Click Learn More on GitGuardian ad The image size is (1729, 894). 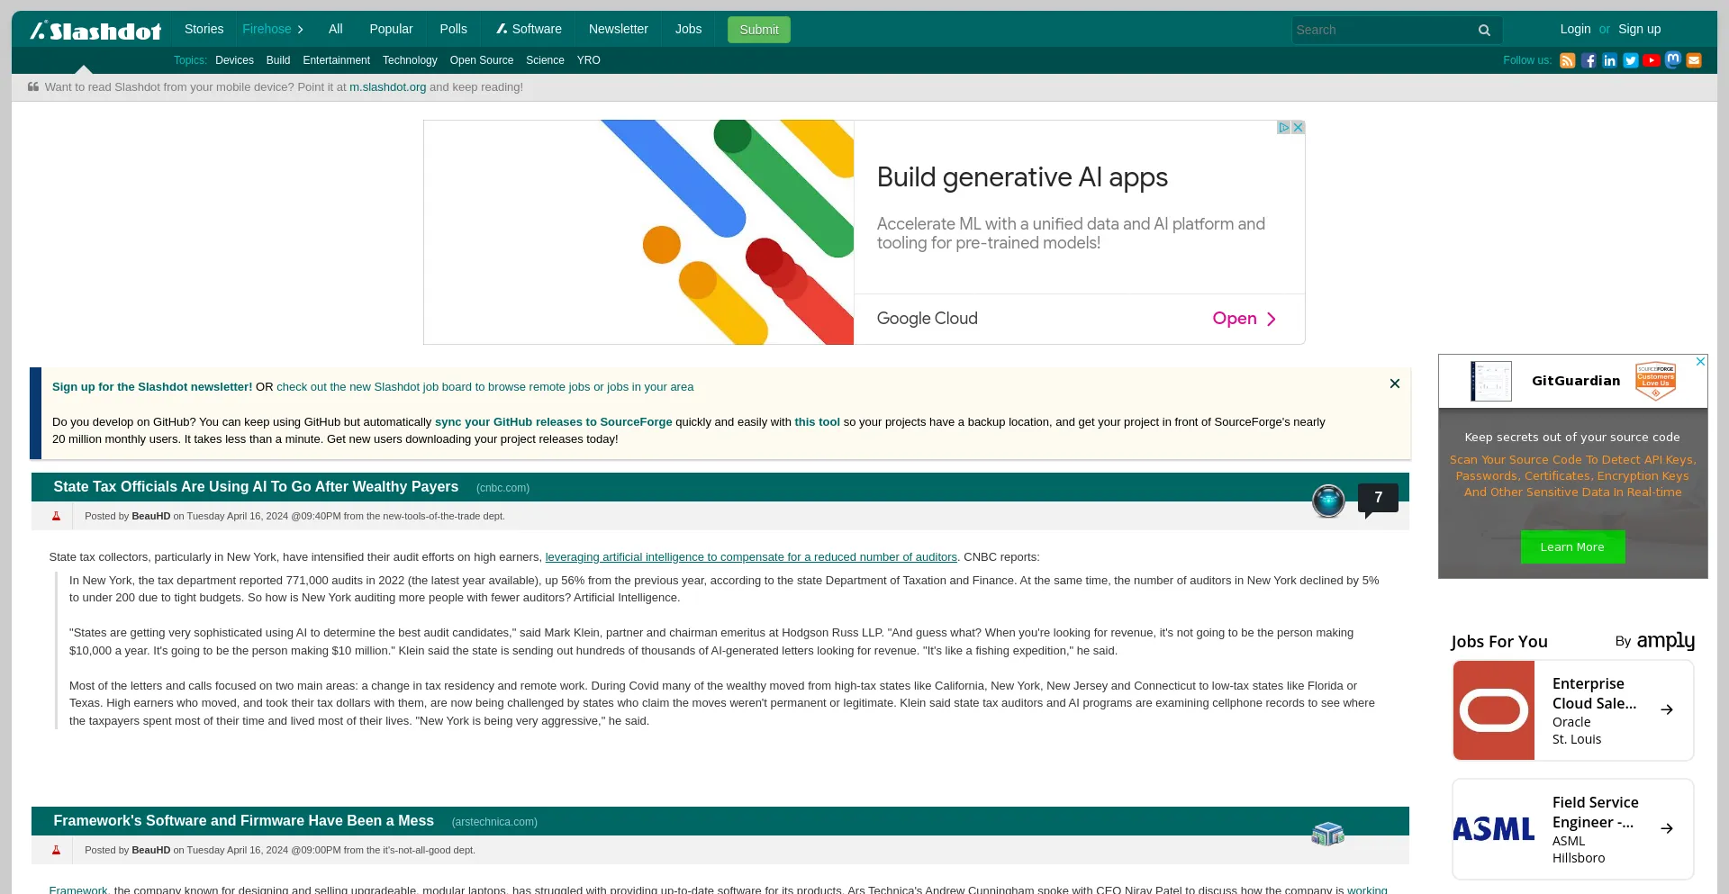pos(1572,547)
